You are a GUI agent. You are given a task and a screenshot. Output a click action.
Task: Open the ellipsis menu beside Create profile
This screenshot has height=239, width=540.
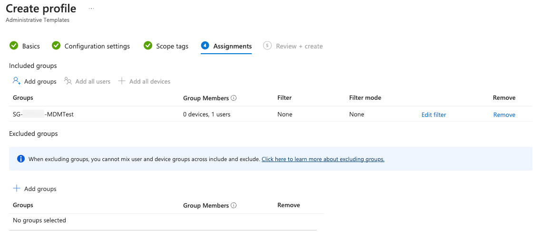tap(91, 9)
